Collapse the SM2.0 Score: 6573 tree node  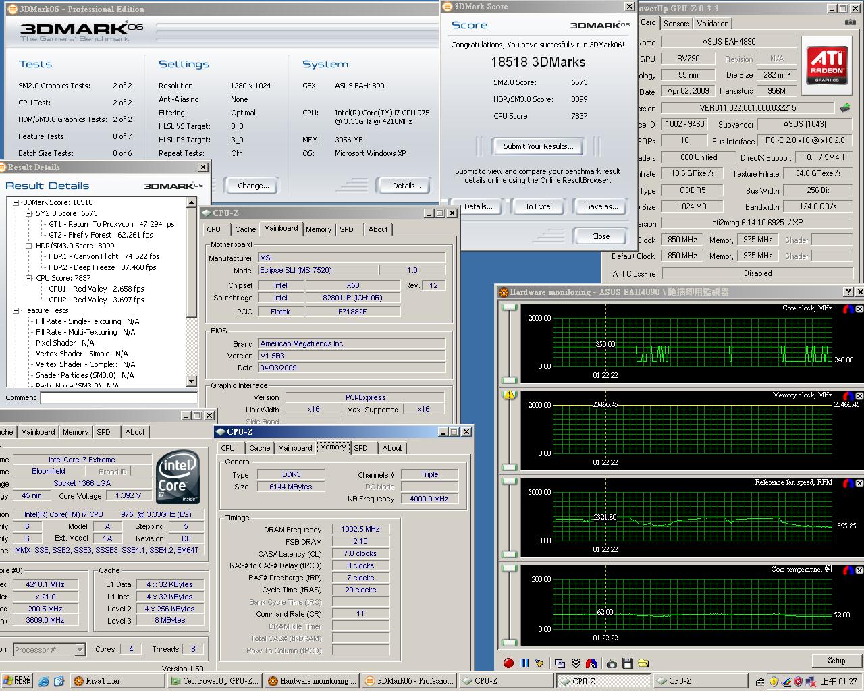pyautogui.click(x=29, y=213)
